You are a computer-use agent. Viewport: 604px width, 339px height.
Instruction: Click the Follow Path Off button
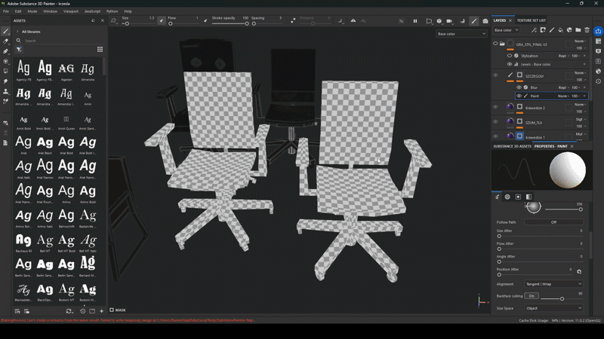click(553, 222)
